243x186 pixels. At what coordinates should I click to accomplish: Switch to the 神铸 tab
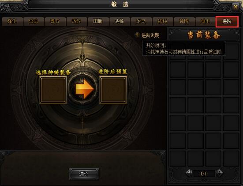(184, 21)
